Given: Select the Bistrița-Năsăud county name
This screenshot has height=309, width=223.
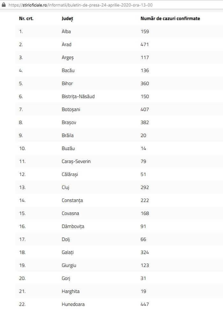Looking at the screenshot, I should tap(78, 97).
